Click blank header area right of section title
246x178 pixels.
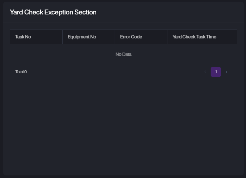pyautogui.click(x=170, y=12)
